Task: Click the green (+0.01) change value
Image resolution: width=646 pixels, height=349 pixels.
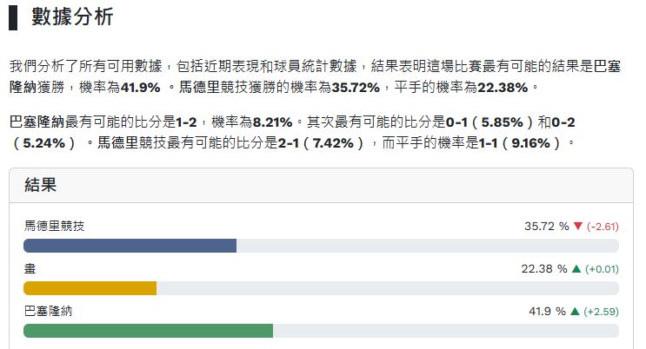Action: (x=601, y=269)
